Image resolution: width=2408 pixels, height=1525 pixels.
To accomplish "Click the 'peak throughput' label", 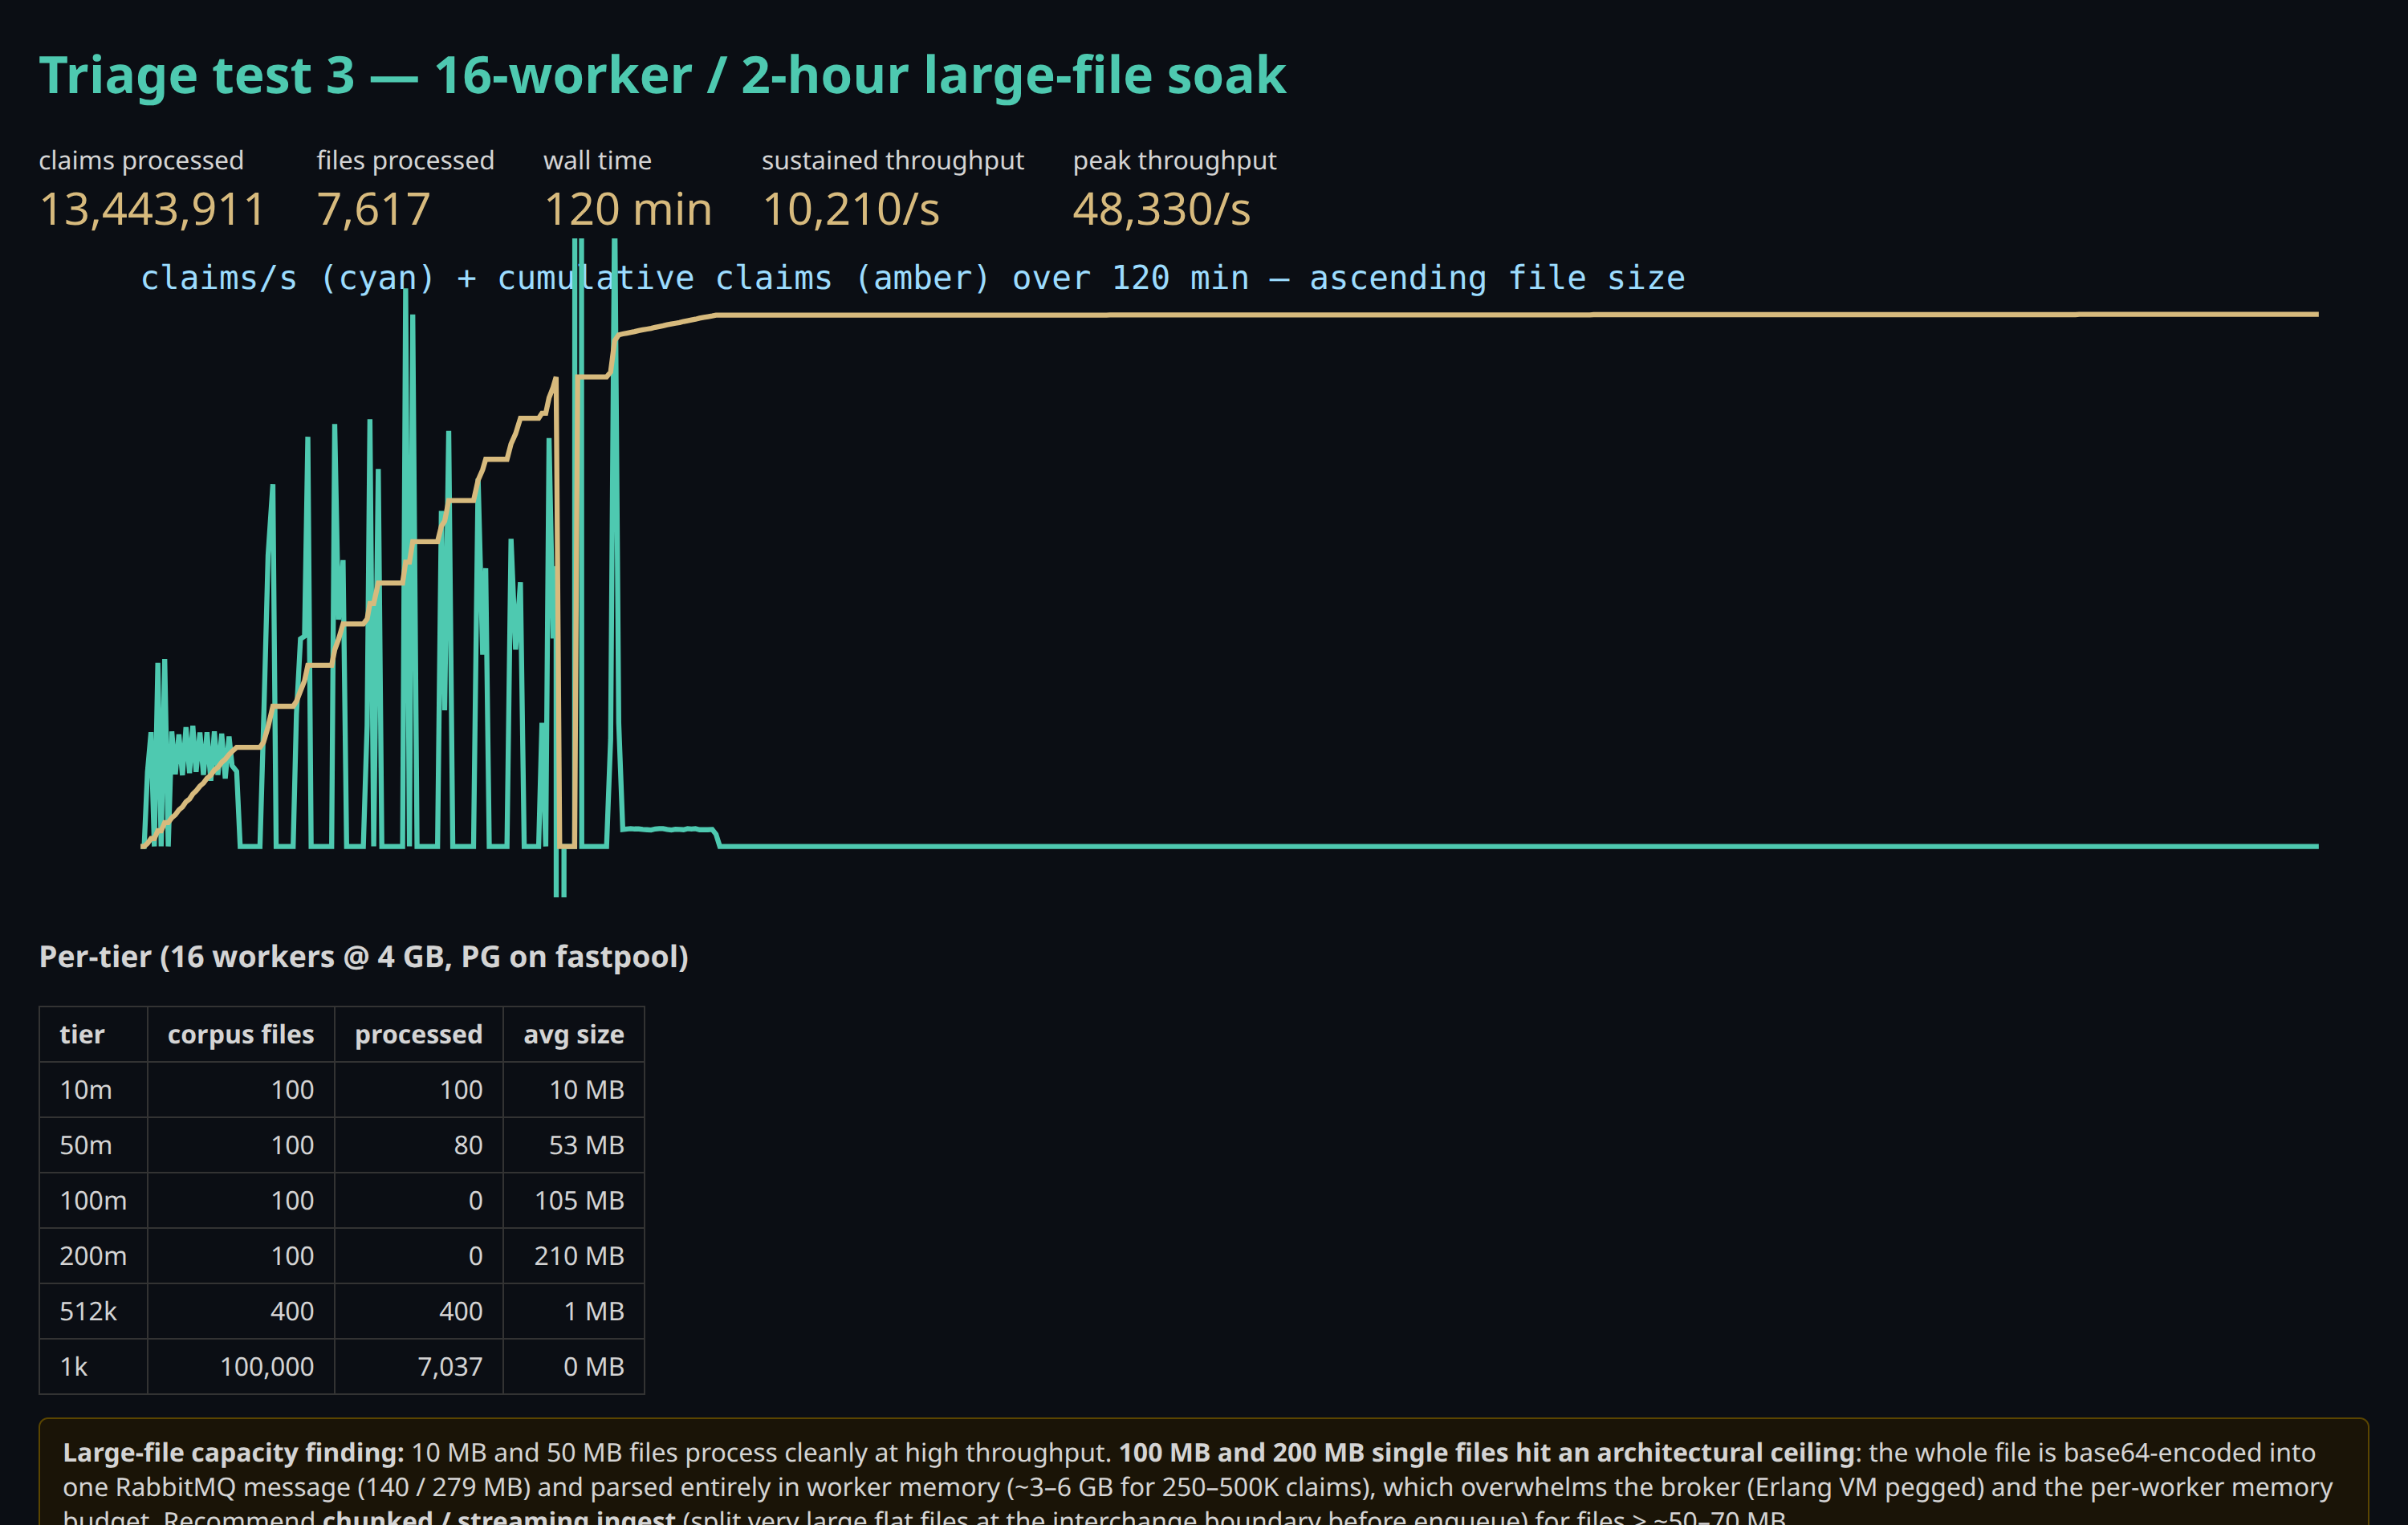I will (1175, 160).
